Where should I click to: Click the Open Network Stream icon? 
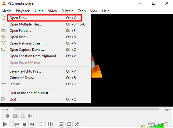[3, 43]
